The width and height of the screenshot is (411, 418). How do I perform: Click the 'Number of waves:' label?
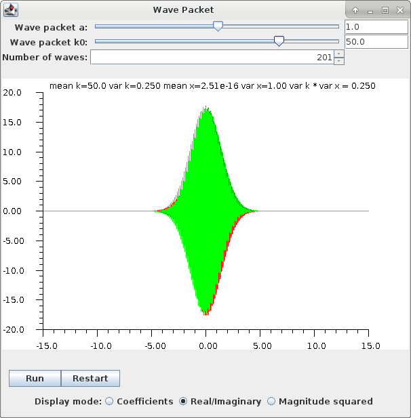pyautogui.click(x=45, y=58)
